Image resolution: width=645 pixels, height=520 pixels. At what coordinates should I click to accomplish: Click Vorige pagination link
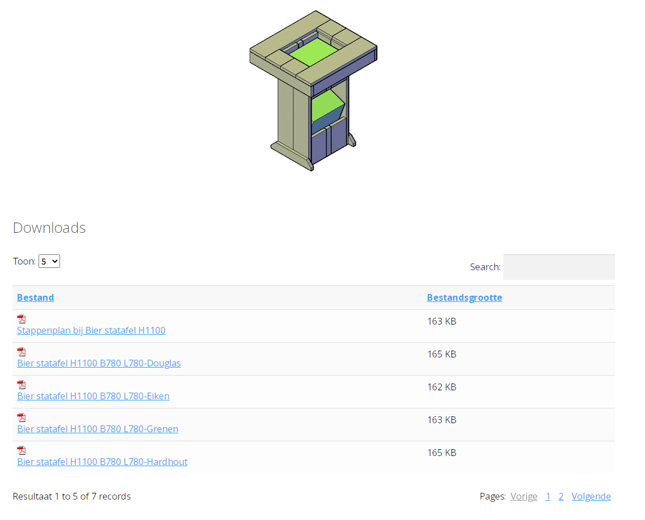click(x=524, y=496)
